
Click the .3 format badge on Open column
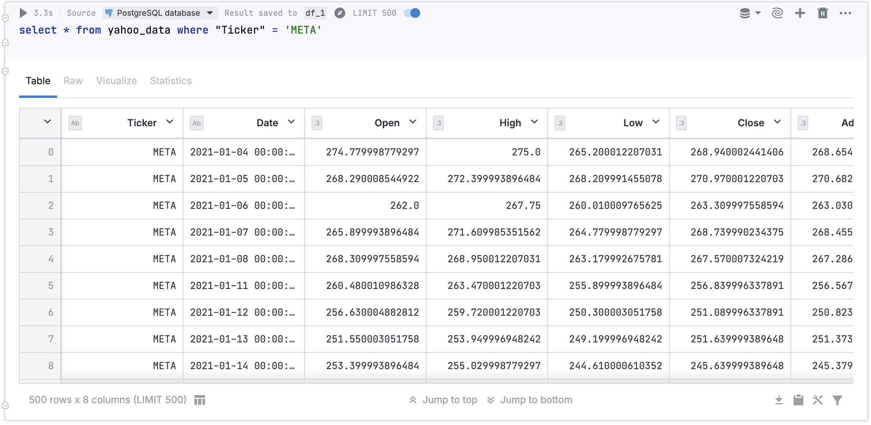(317, 123)
